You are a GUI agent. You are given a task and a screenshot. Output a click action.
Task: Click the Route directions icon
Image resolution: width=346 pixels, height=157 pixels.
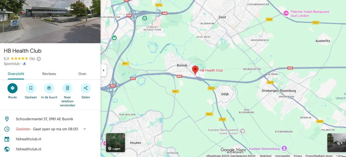(12, 88)
